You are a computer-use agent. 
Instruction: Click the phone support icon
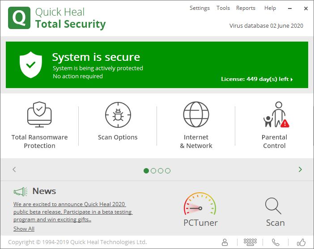click(x=276, y=242)
